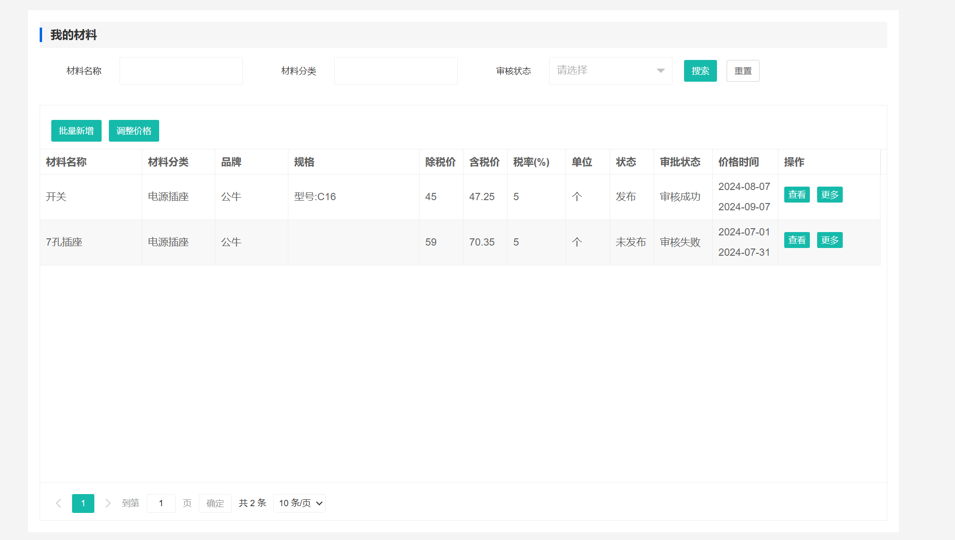Focus the 材料名称 input field

181,71
